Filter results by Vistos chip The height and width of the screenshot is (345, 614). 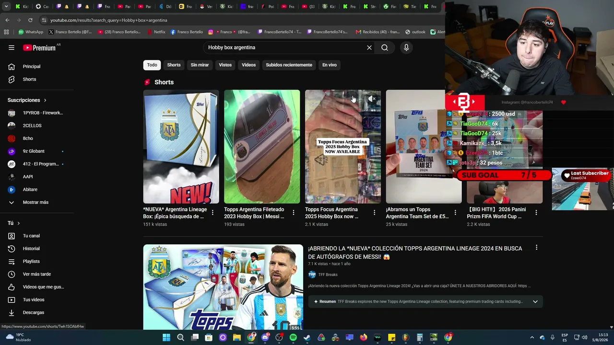[225, 65]
